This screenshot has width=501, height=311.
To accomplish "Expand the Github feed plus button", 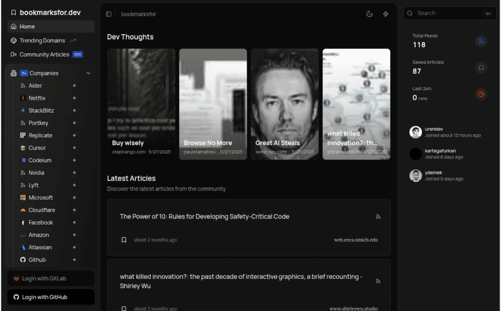I will [x=74, y=260].
